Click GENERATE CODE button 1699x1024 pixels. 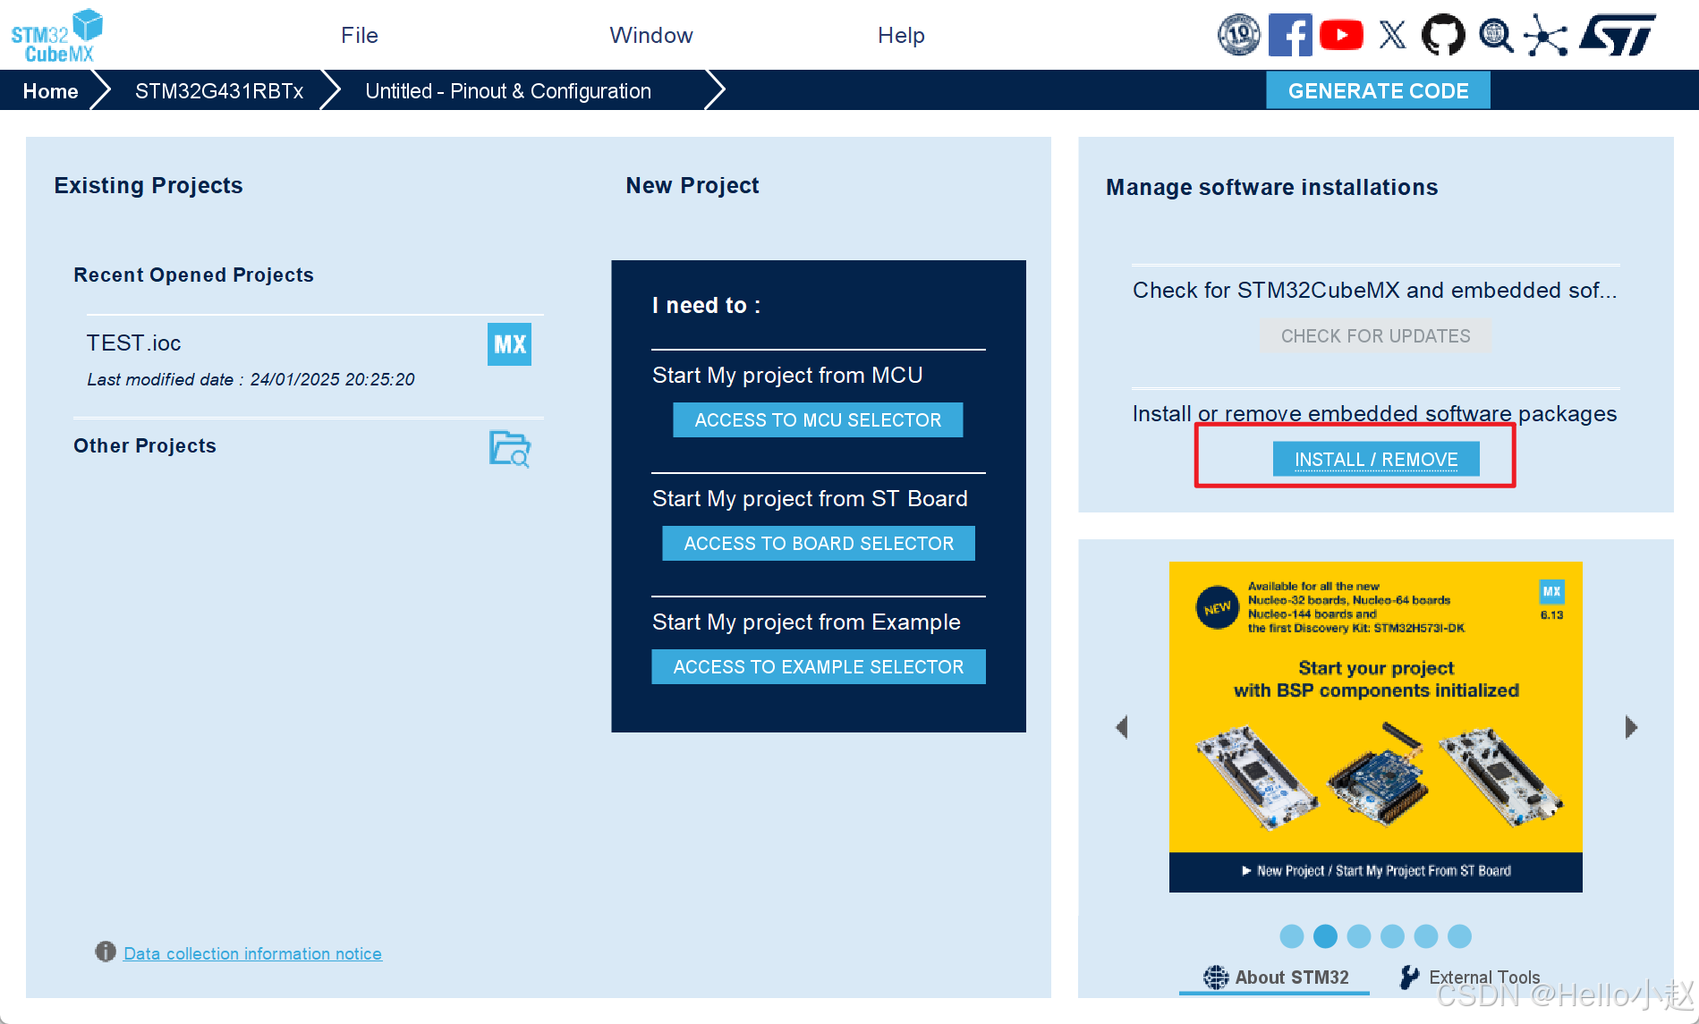click(x=1378, y=90)
